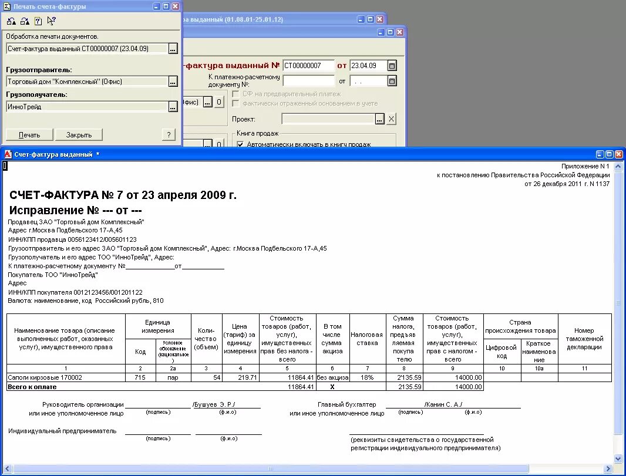The image size is (626, 476).
Task: Click the accountant name /Канин С. А./
Action: (x=443, y=404)
